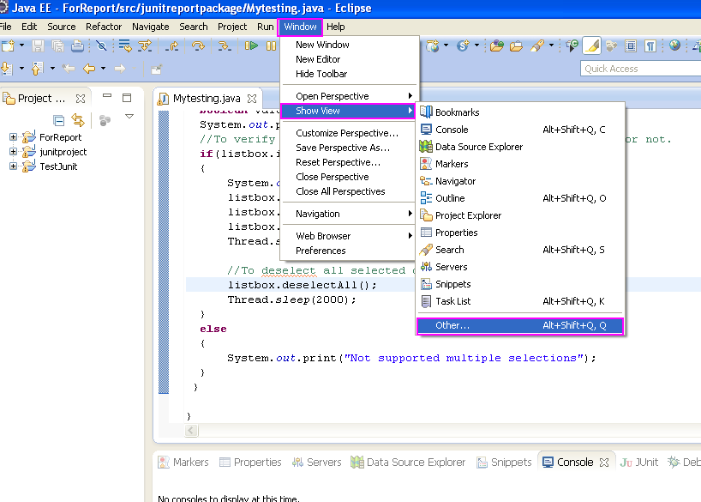Open the Search toolbar dropdown arrow
The height and width of the screenshot is (502, 701).
coord(551,45)
